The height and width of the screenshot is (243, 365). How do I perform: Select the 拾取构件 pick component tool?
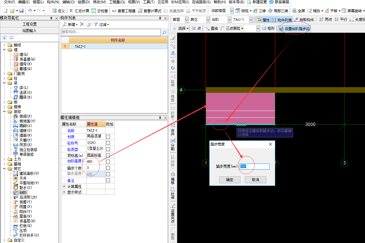click(304, 20)
